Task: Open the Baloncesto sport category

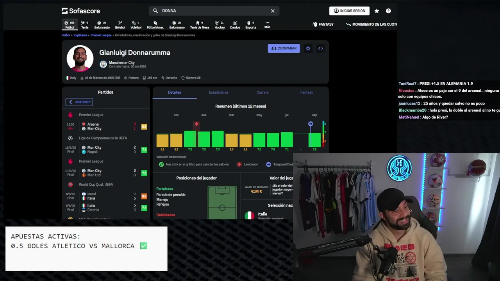Action: [102, 25]
